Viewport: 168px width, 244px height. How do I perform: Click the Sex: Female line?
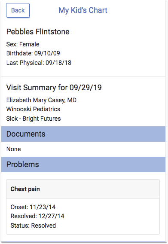[x=23, y=44]
